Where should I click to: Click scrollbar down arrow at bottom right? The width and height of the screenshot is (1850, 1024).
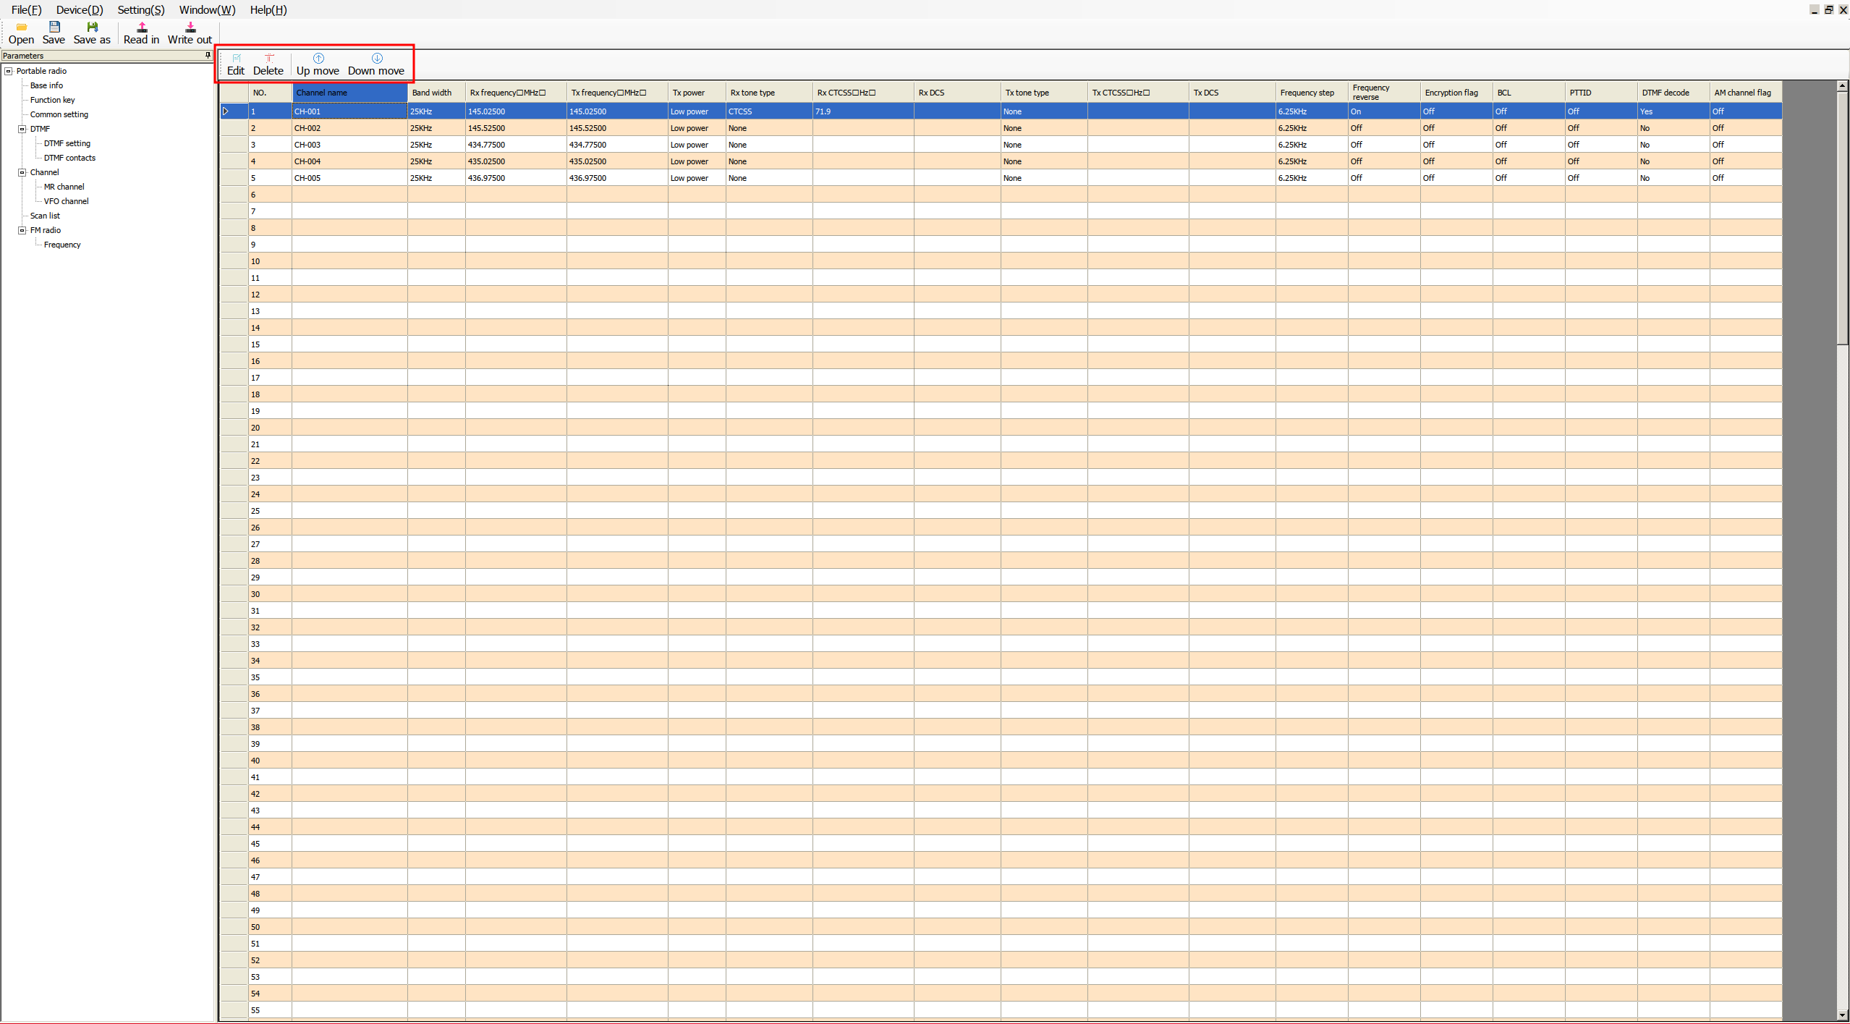tap(1842, 1015)
